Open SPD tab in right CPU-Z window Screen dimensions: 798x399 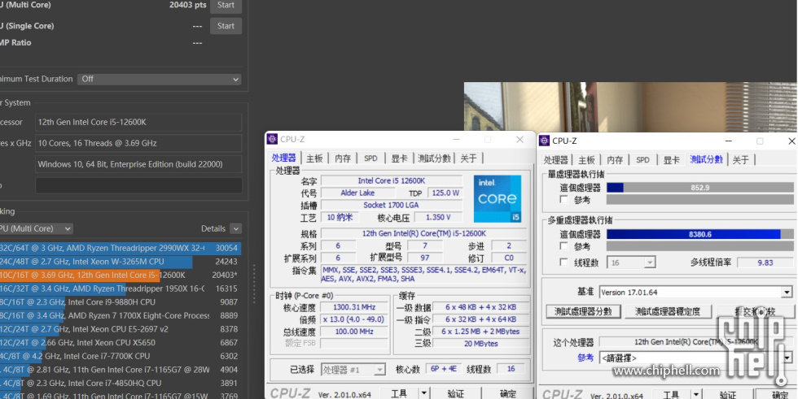(642, 160)
